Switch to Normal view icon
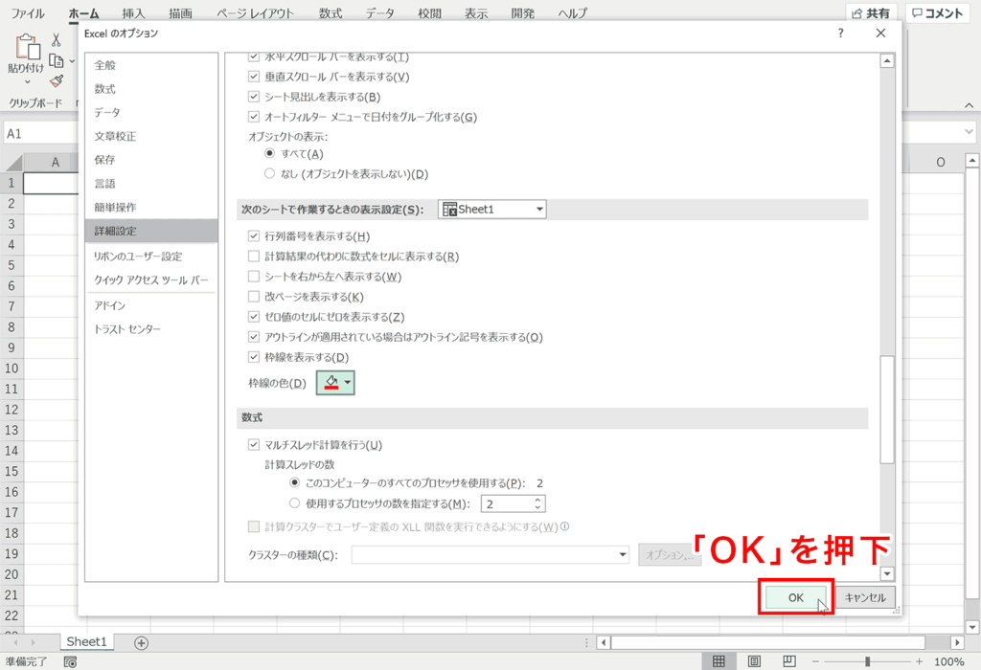The image size is (981, 670). [x=719, y=661]
